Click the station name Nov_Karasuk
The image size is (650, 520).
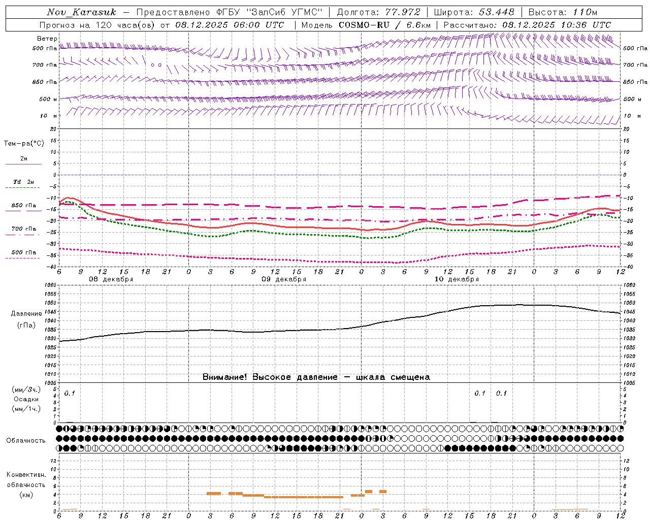tap(82, 12)
